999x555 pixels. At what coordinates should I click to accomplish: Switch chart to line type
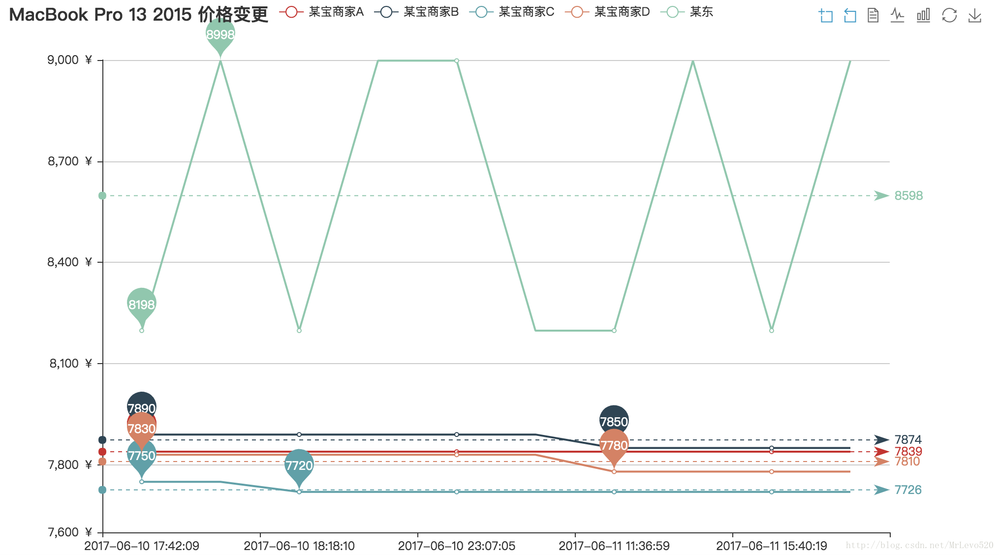click(x=898, y=16)
